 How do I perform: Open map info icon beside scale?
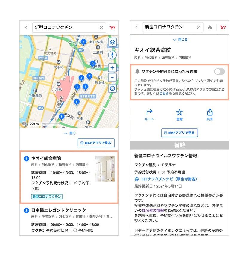click(24, 124)
